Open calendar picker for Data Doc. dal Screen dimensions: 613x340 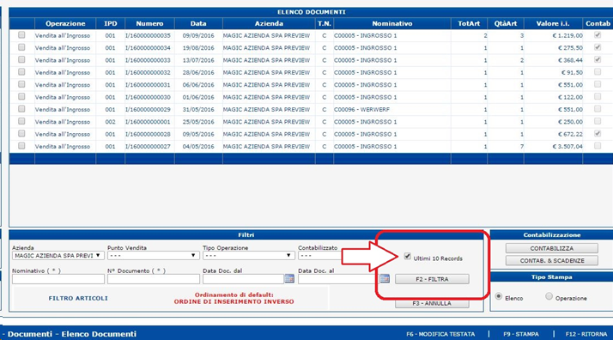tap(289, 279)
